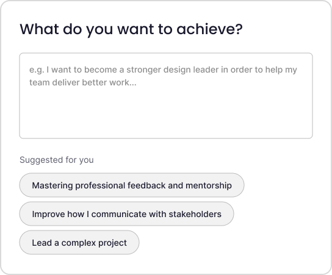
Task: Choose 'Improve how I communicate with stakeholders' chip
Action: pyautogui.click(x=126, y=214)
